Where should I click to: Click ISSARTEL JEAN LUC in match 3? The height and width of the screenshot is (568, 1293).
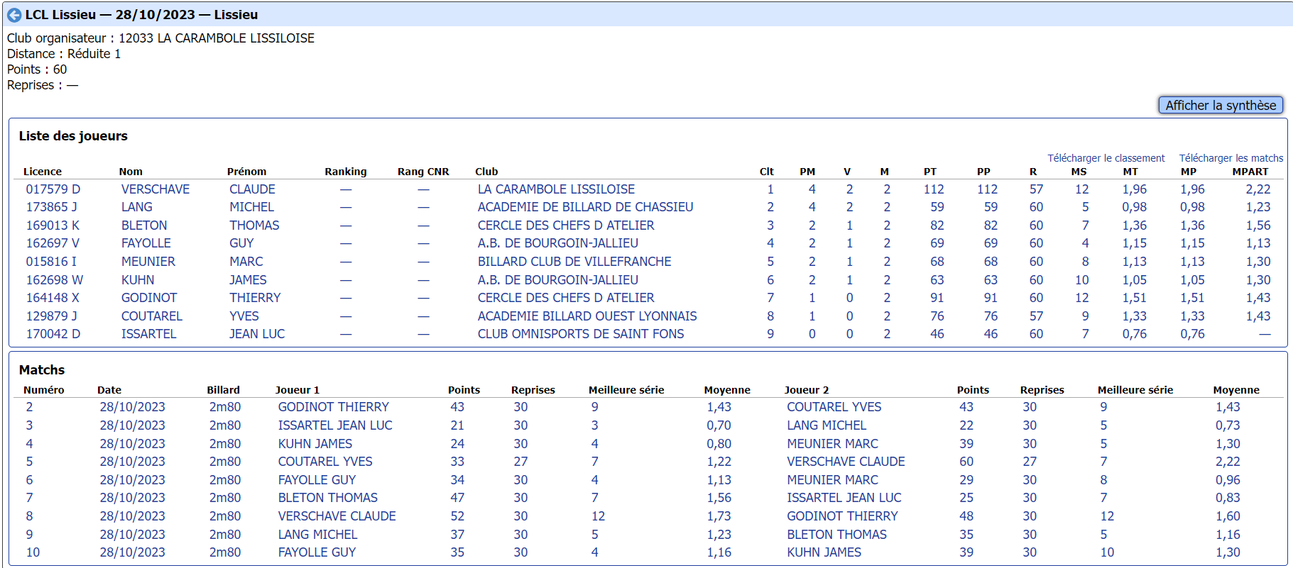click(x=335, y=425)
